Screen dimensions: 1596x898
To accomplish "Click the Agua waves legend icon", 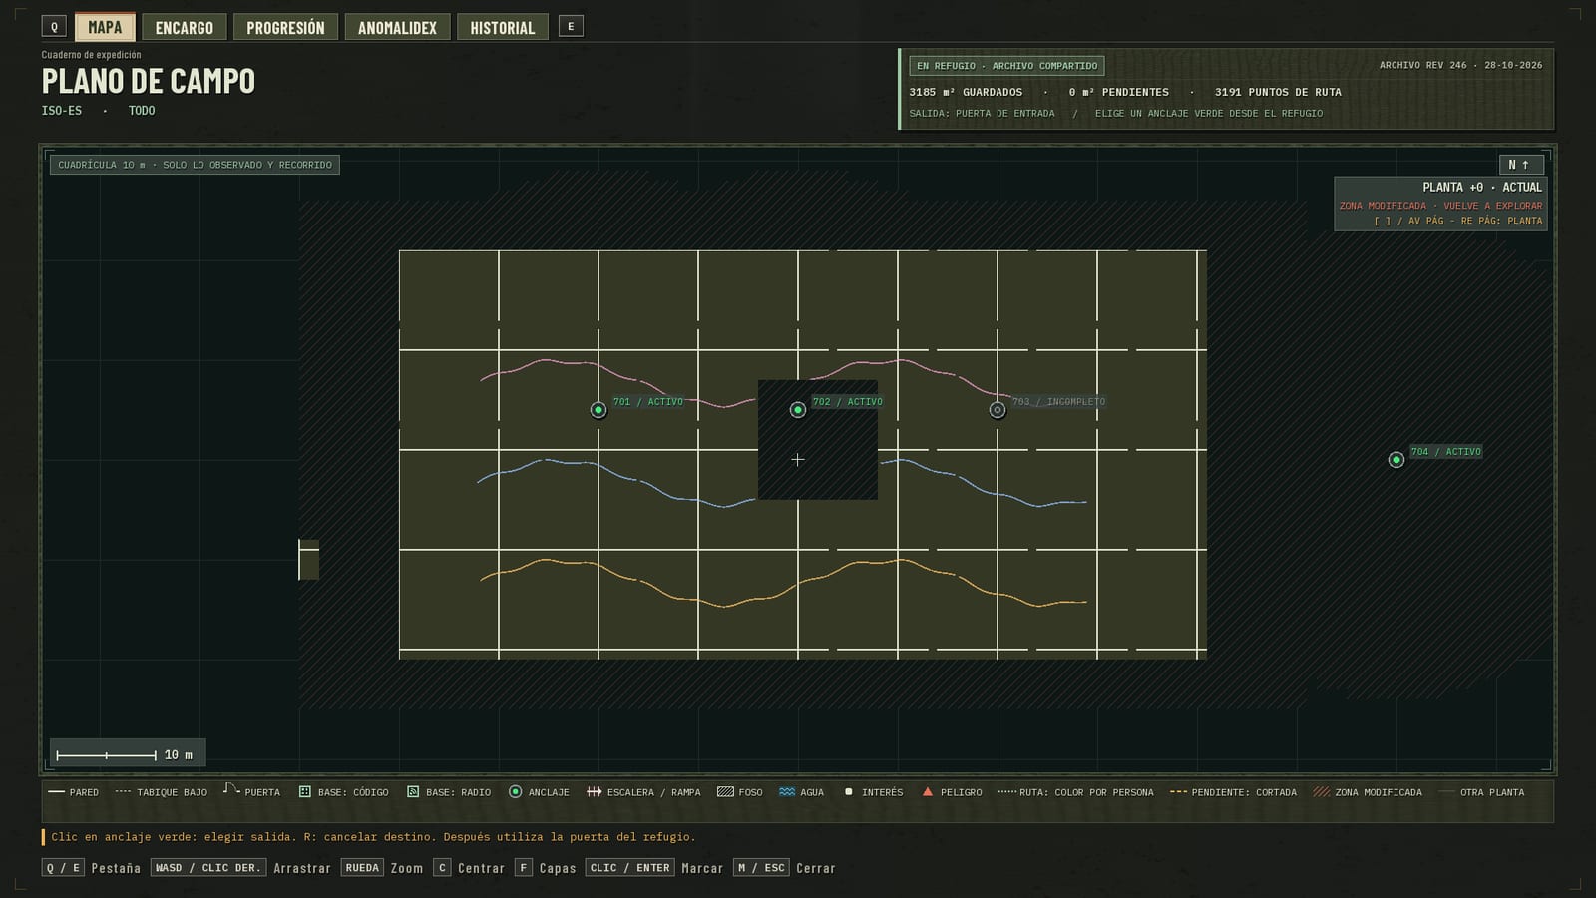I will [787, 792].
